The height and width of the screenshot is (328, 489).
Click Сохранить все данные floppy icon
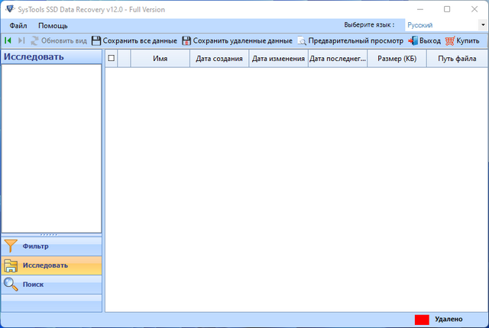coord(96,40)
